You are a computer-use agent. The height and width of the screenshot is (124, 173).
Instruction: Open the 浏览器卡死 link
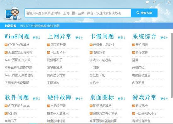(97, 75)
